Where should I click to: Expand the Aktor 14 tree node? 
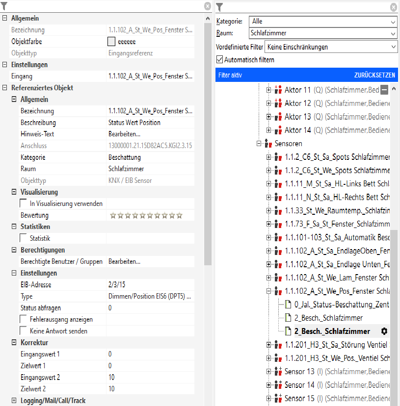(268, 130)
